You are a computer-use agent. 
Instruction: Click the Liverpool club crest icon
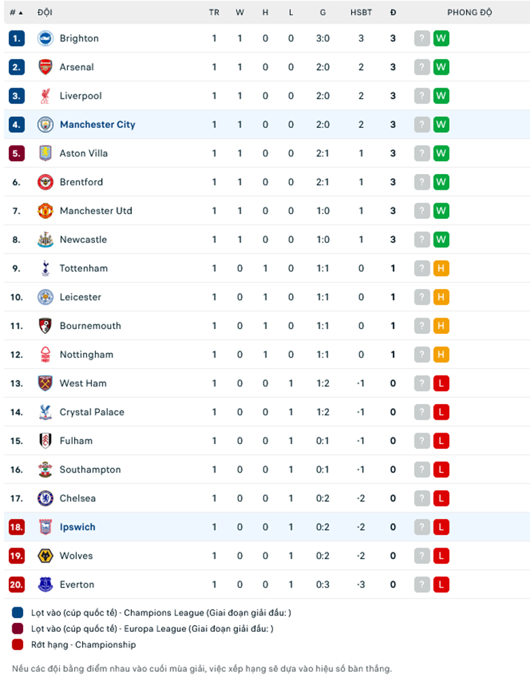45,96
